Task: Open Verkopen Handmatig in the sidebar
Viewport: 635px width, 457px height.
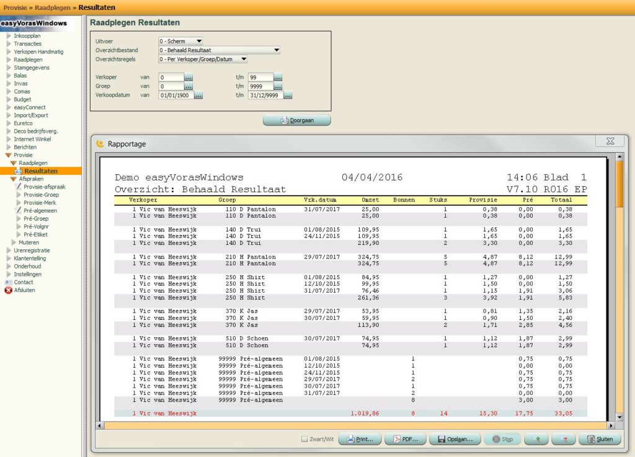Action: [38, 52]
